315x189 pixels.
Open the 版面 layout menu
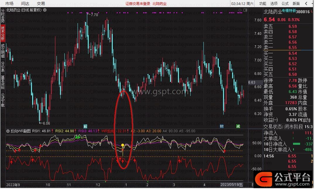(x=296, y=4)
